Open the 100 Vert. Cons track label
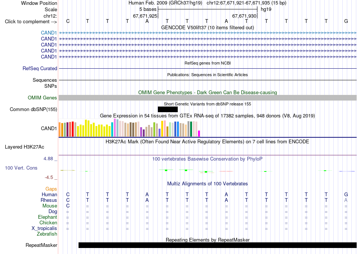Image resolution: width=357 pixels, height=254 pixels. [21, 168]
